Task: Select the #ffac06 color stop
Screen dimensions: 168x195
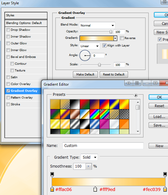Action: [52, 189]
